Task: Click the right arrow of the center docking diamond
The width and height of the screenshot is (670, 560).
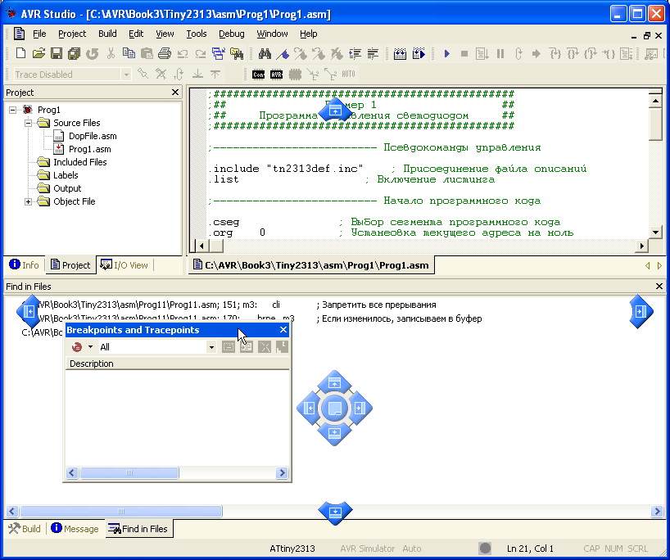Action: pos(360,409)
